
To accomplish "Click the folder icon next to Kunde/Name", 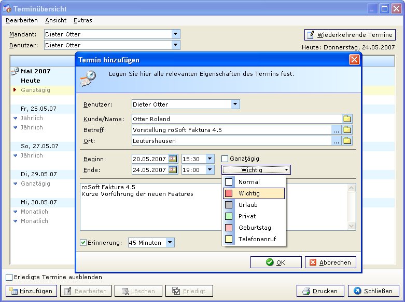I will (x=347, y=119).
